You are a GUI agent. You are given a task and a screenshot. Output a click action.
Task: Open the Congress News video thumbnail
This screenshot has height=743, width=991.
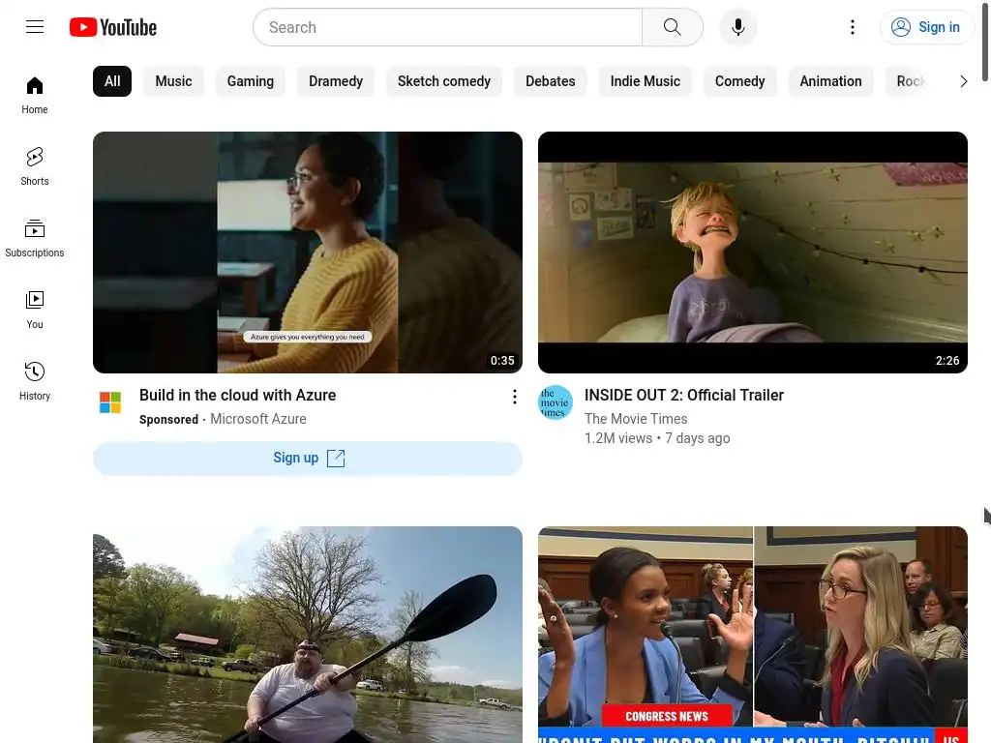753,635
